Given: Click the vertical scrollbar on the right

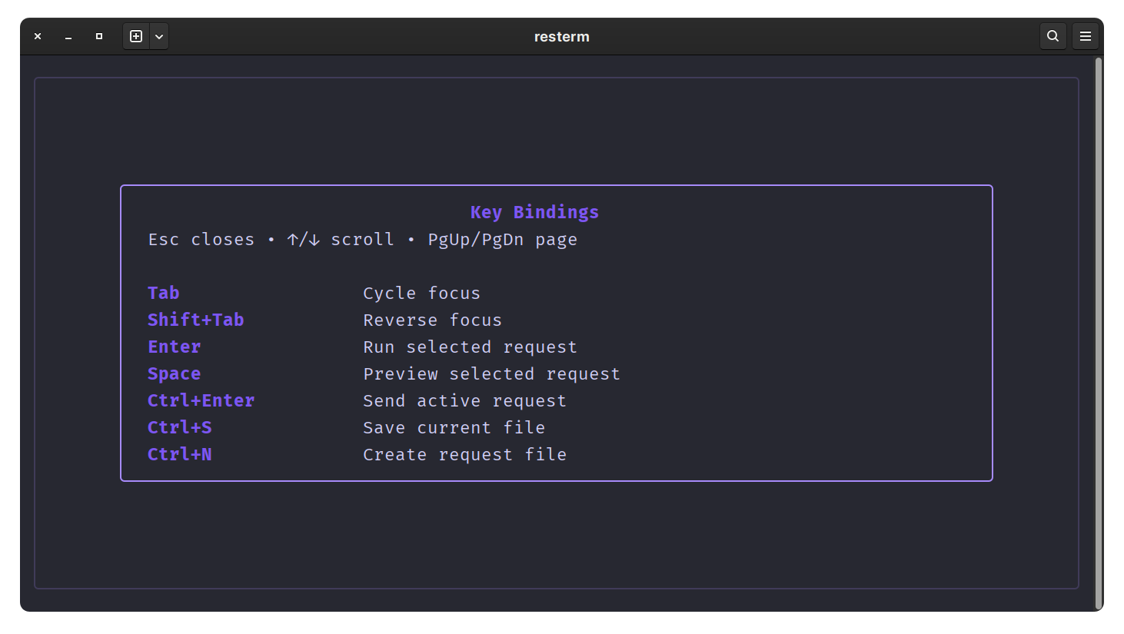Looking at the screenshot, I should coord(1098,332).
